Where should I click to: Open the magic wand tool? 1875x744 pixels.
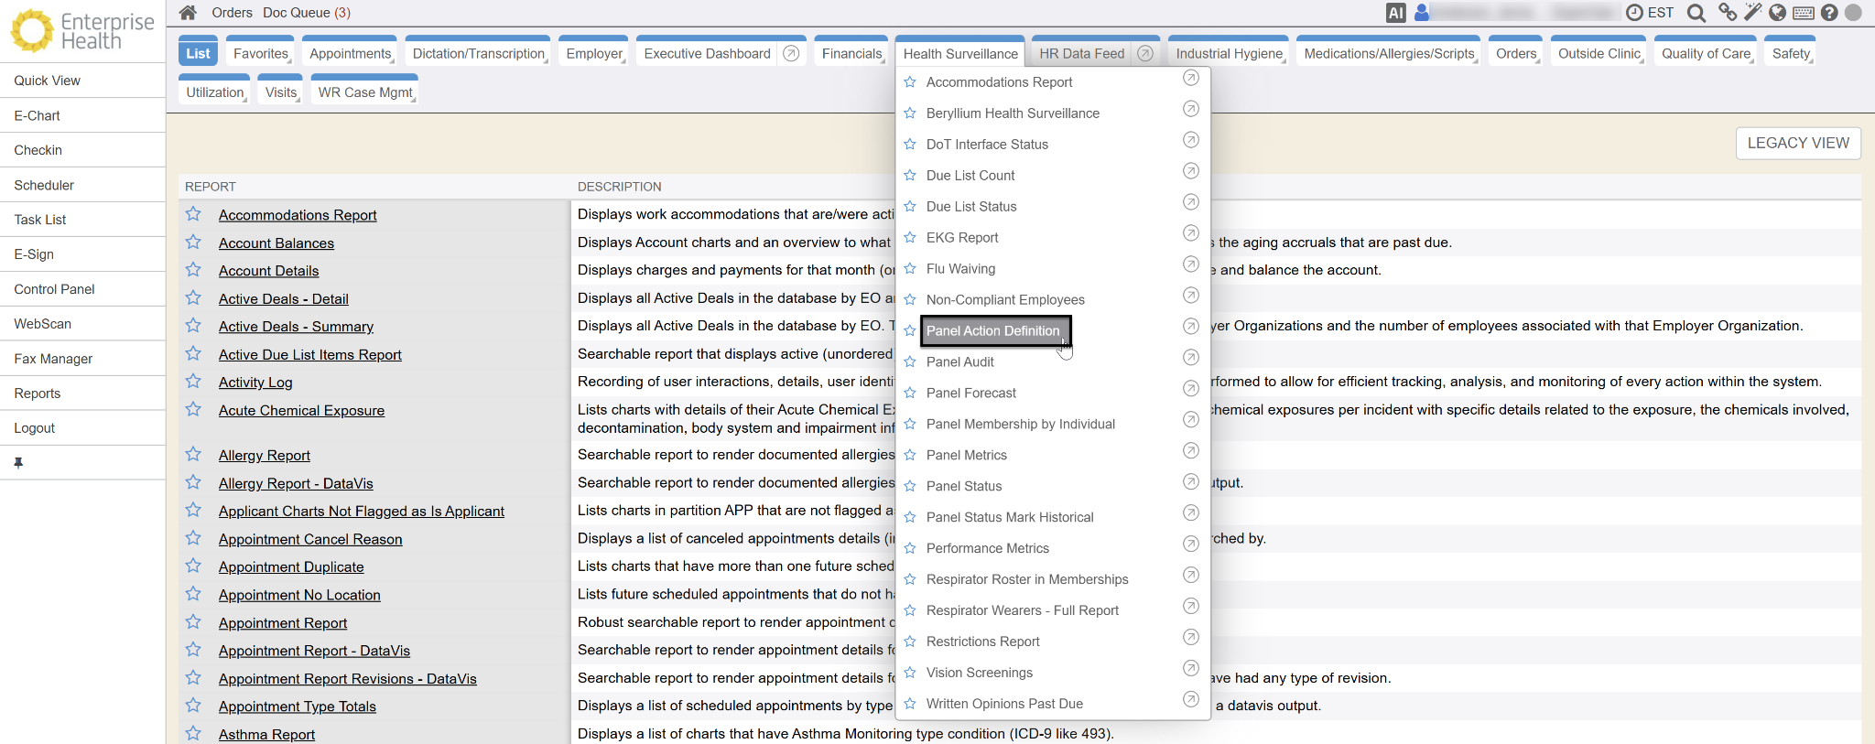(x=1752, y=13)
